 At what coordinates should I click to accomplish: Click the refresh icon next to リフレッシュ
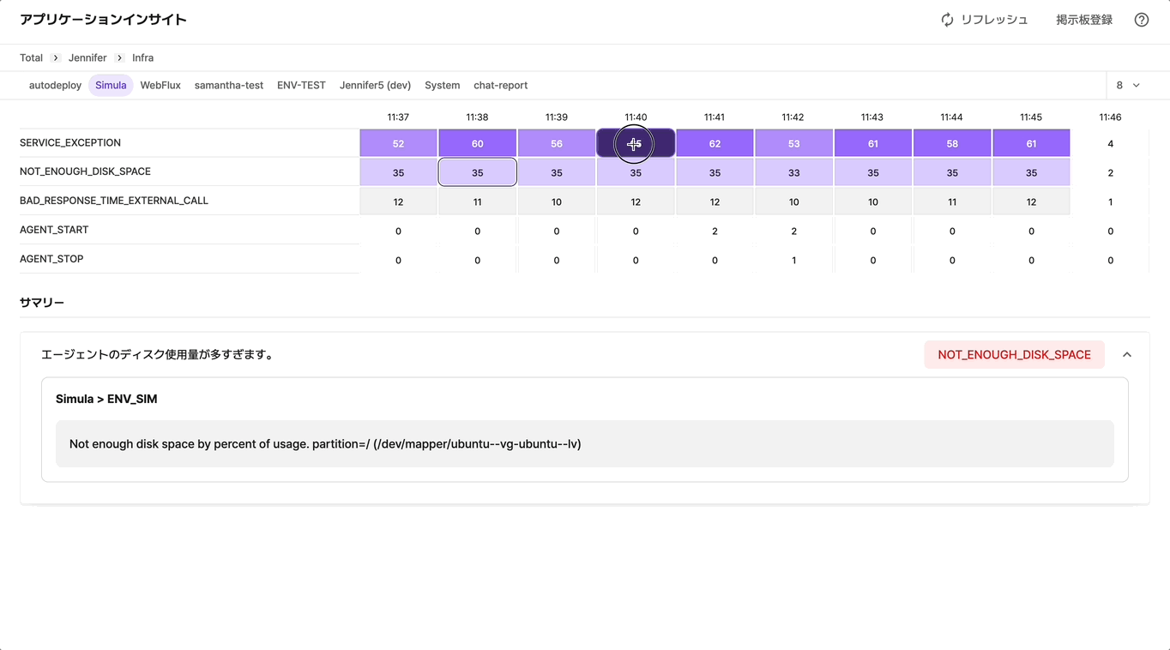coord(947,20)
